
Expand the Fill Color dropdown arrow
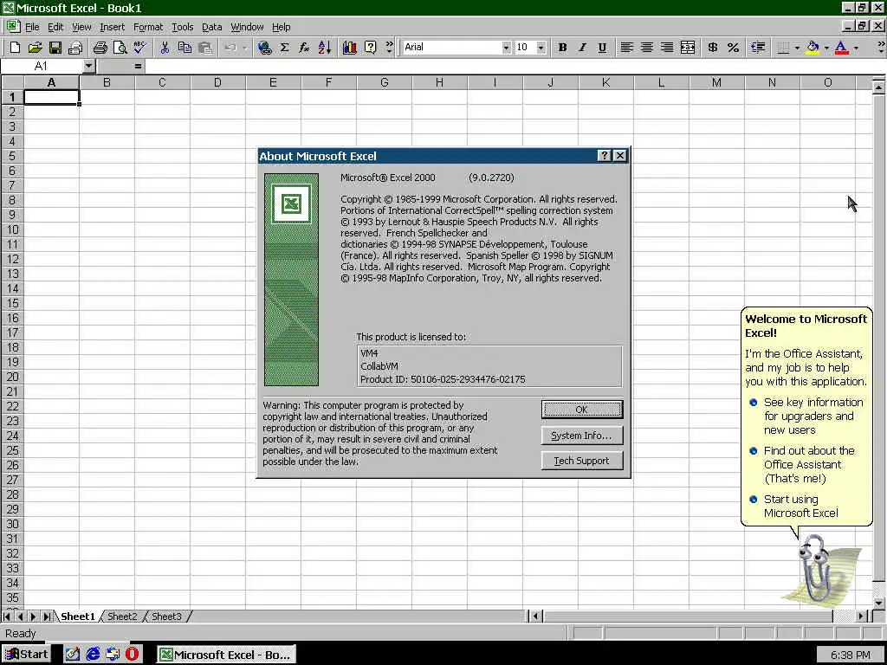(826, 48)
